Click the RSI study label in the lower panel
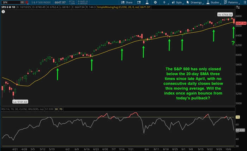The width and height of the screenshot is (247, 151). coord(22,110)
